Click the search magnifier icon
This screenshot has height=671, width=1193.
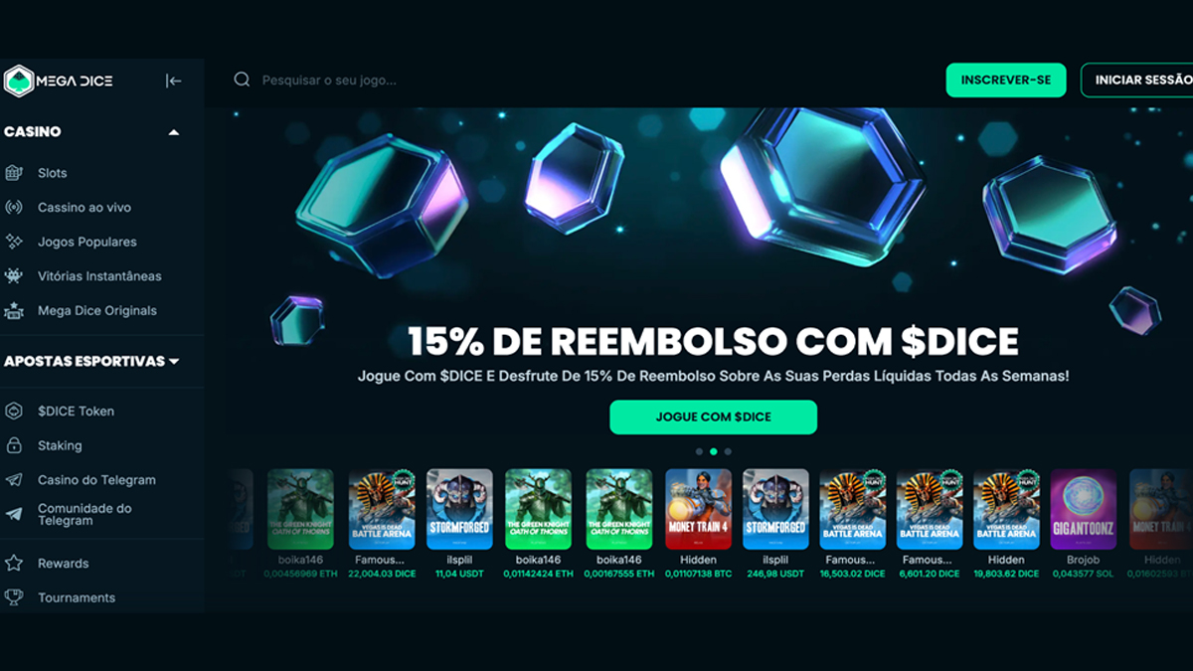pyautogui.click(x=242, y=80)
